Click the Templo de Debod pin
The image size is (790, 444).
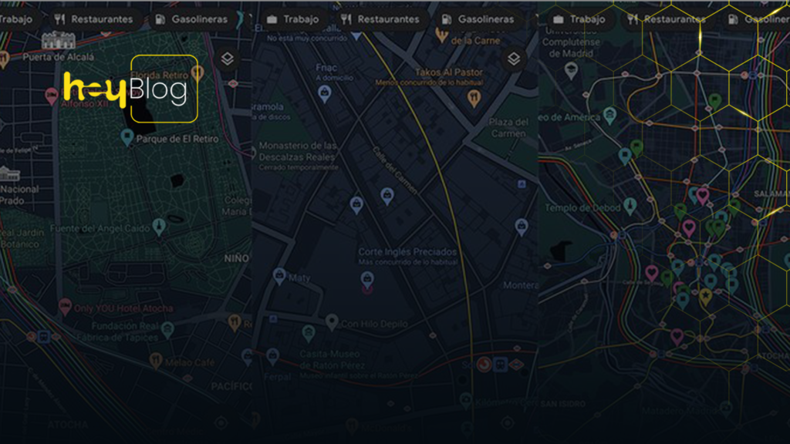point(630,206)
